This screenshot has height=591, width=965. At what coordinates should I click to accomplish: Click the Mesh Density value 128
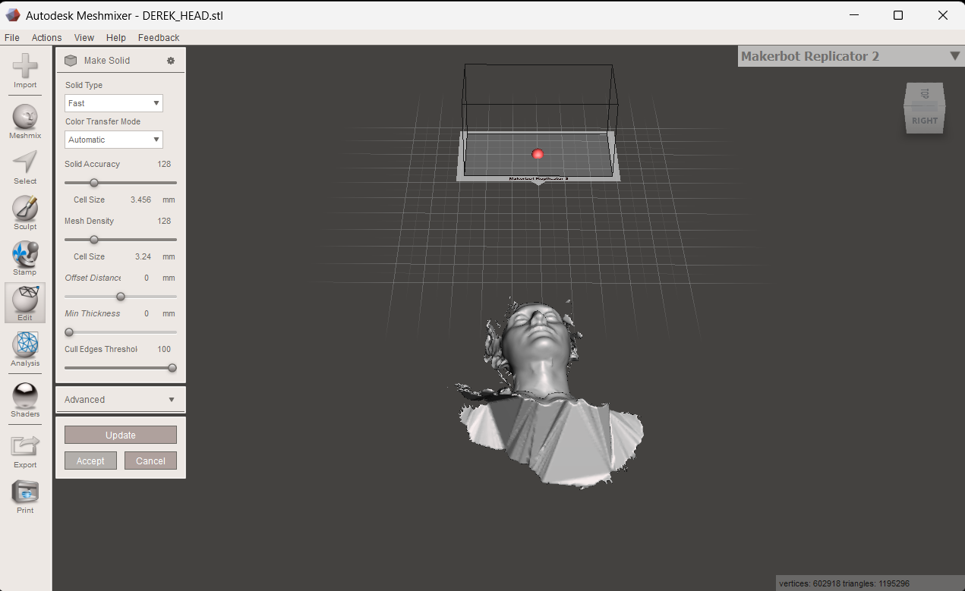164,221
